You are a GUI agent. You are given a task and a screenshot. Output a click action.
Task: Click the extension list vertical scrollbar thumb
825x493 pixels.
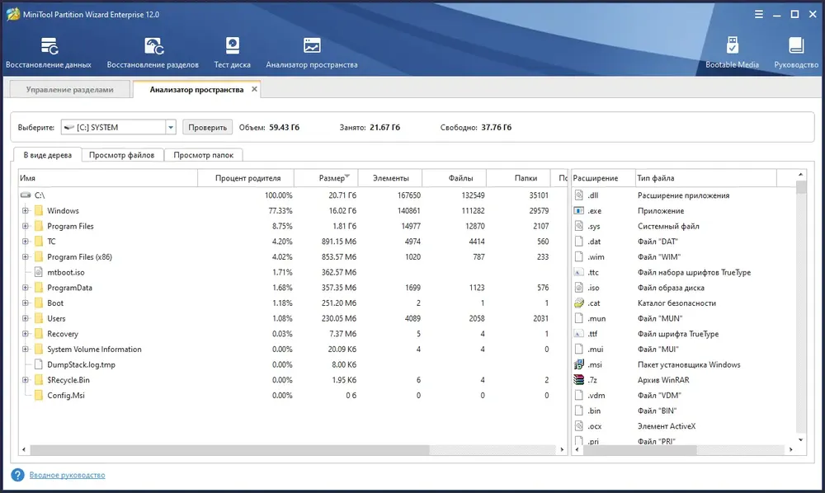point(801,188)
